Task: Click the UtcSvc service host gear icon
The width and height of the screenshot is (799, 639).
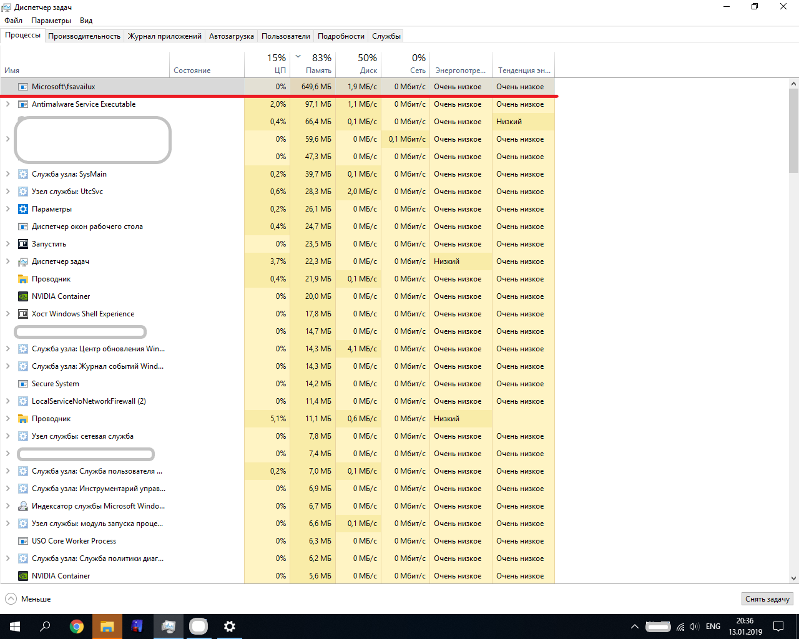Action: (23, 192)
